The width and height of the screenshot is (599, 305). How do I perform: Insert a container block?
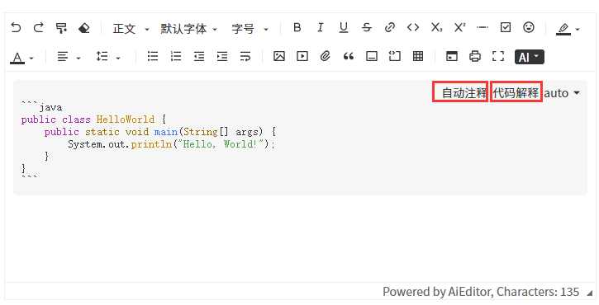[372, 56]
